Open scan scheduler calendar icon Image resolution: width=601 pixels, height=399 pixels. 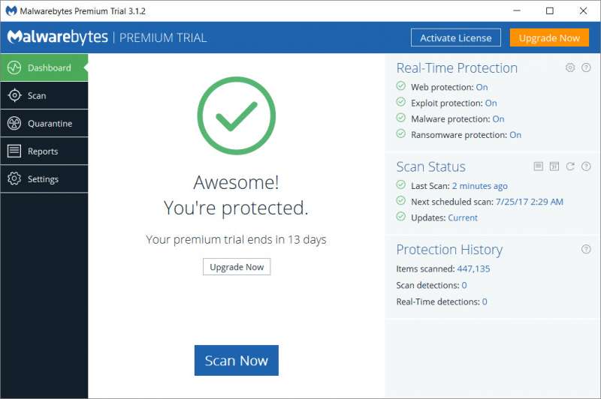(x=554, y=166)
